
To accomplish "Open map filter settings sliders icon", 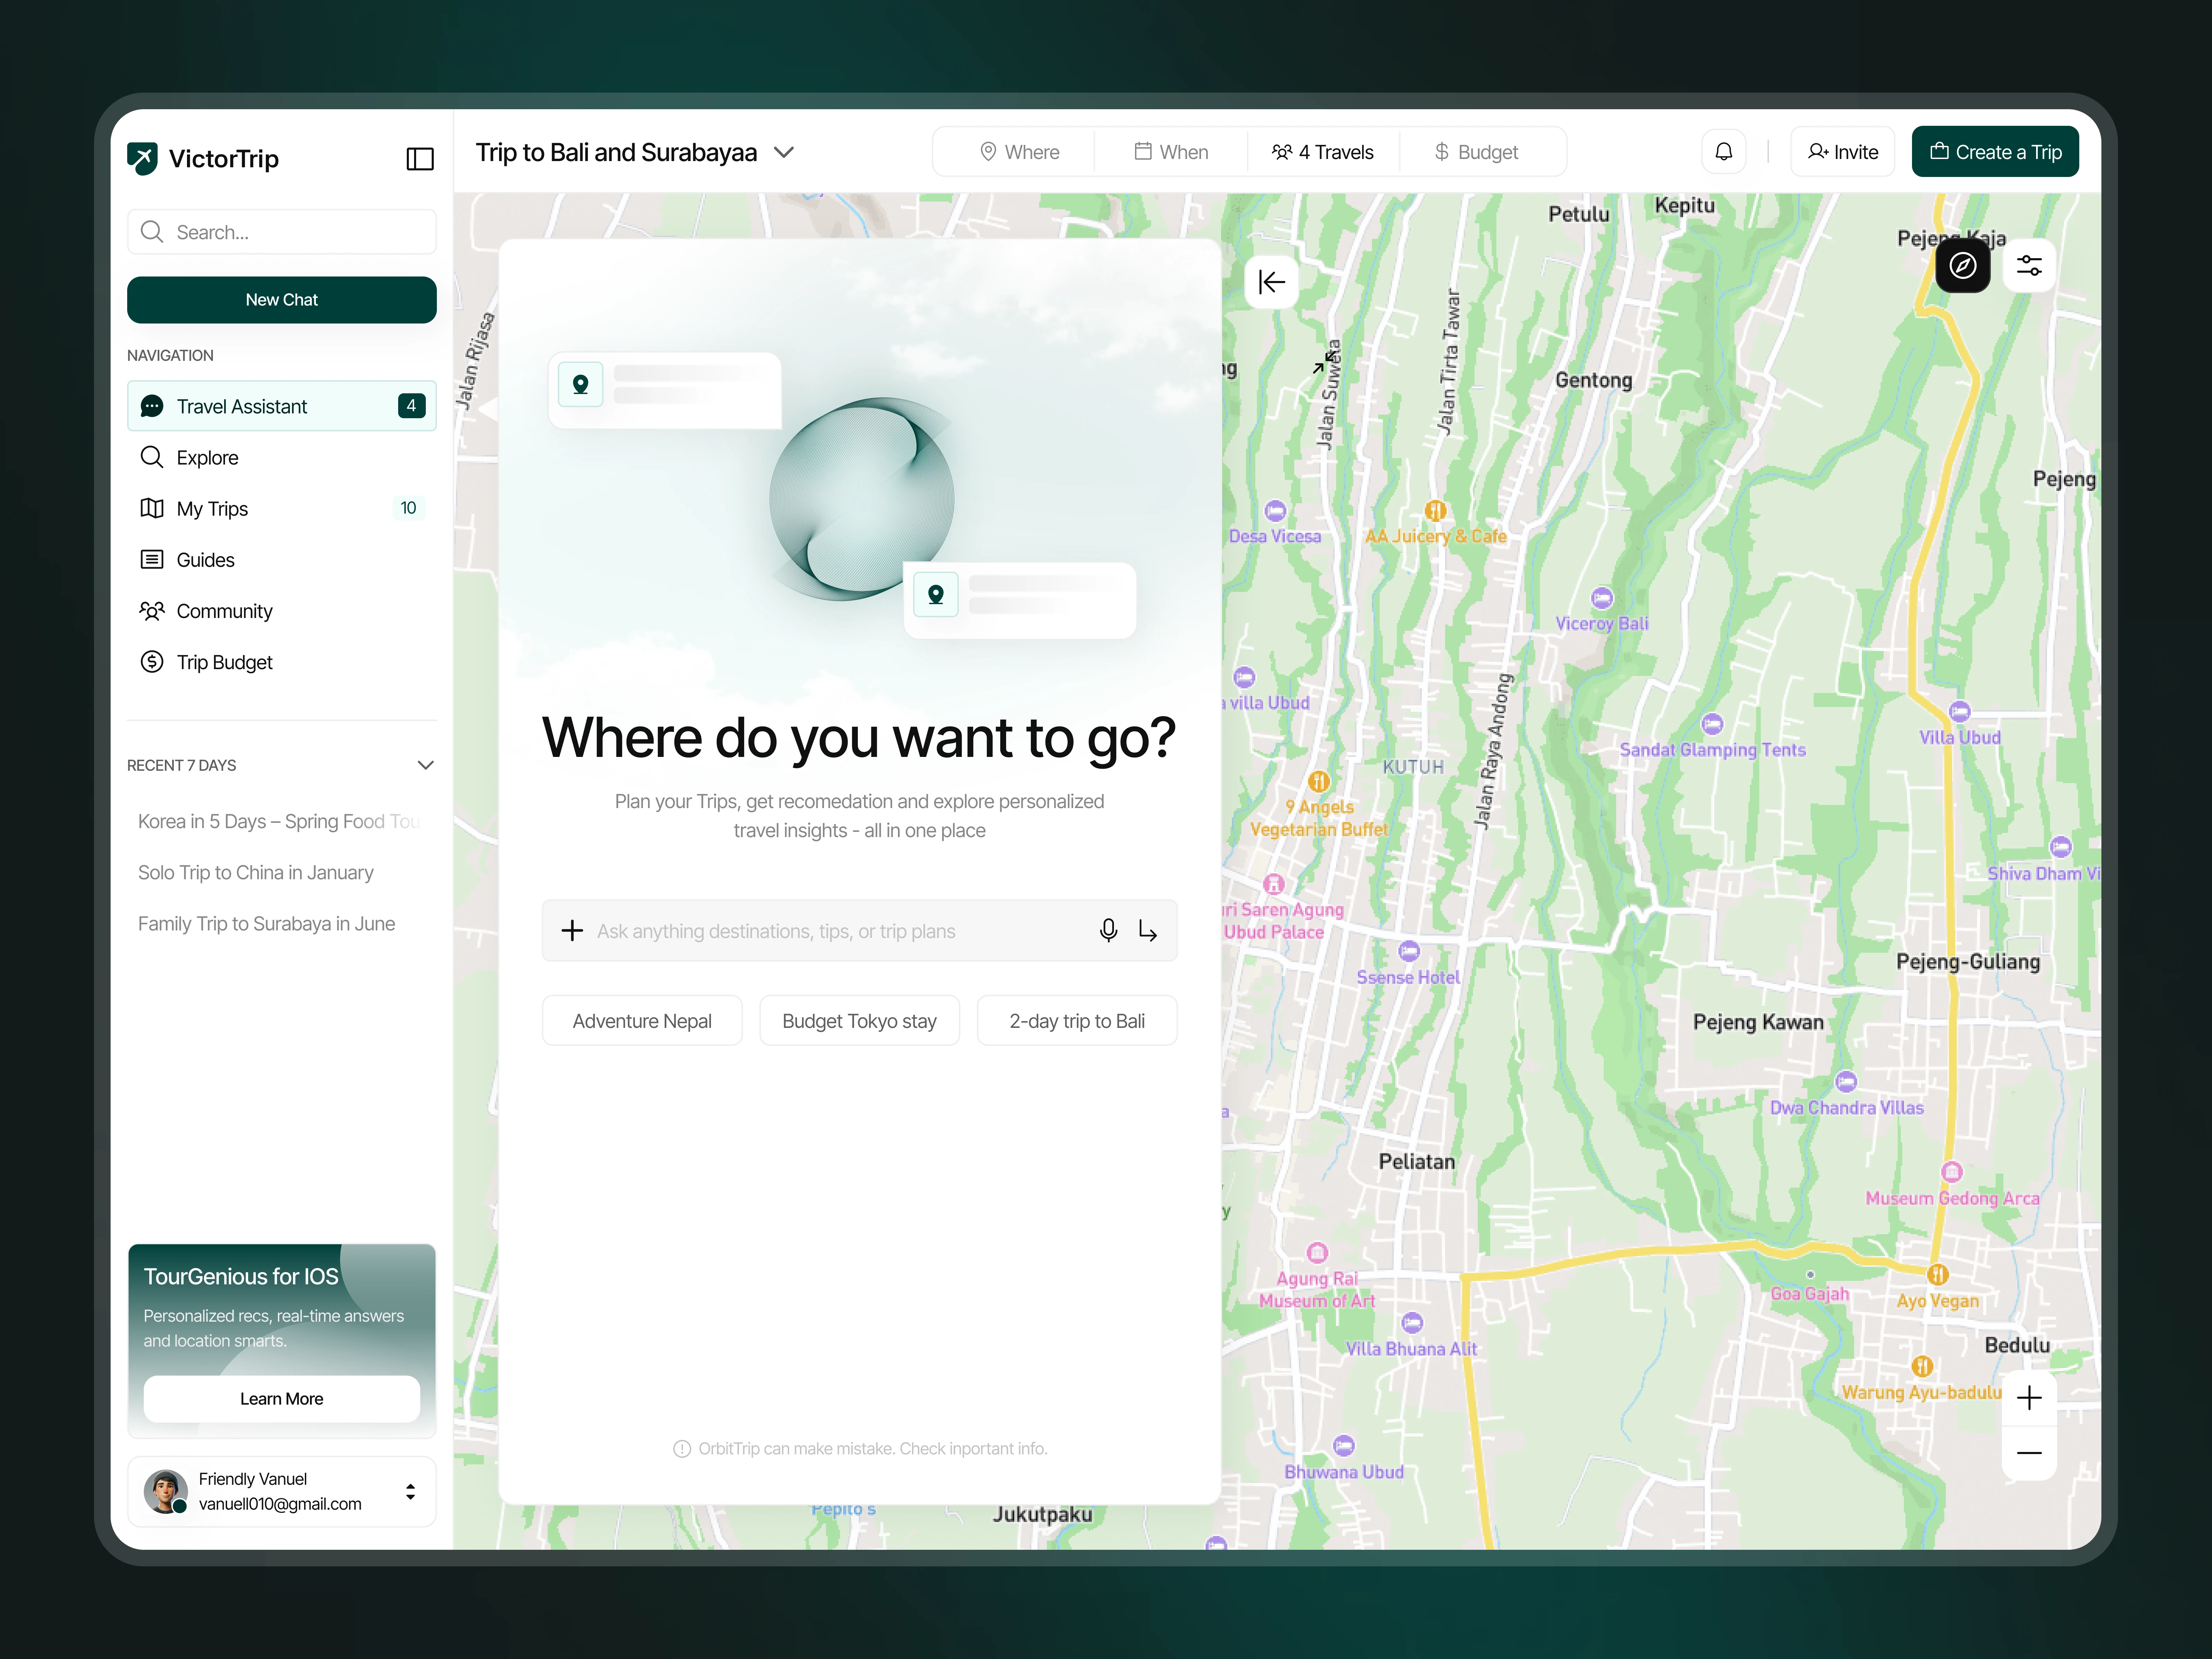I will [2029, 266].
